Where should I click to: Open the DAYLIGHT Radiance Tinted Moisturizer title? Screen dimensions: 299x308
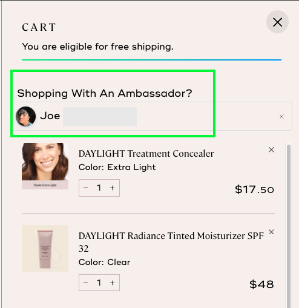pos(171,242)
